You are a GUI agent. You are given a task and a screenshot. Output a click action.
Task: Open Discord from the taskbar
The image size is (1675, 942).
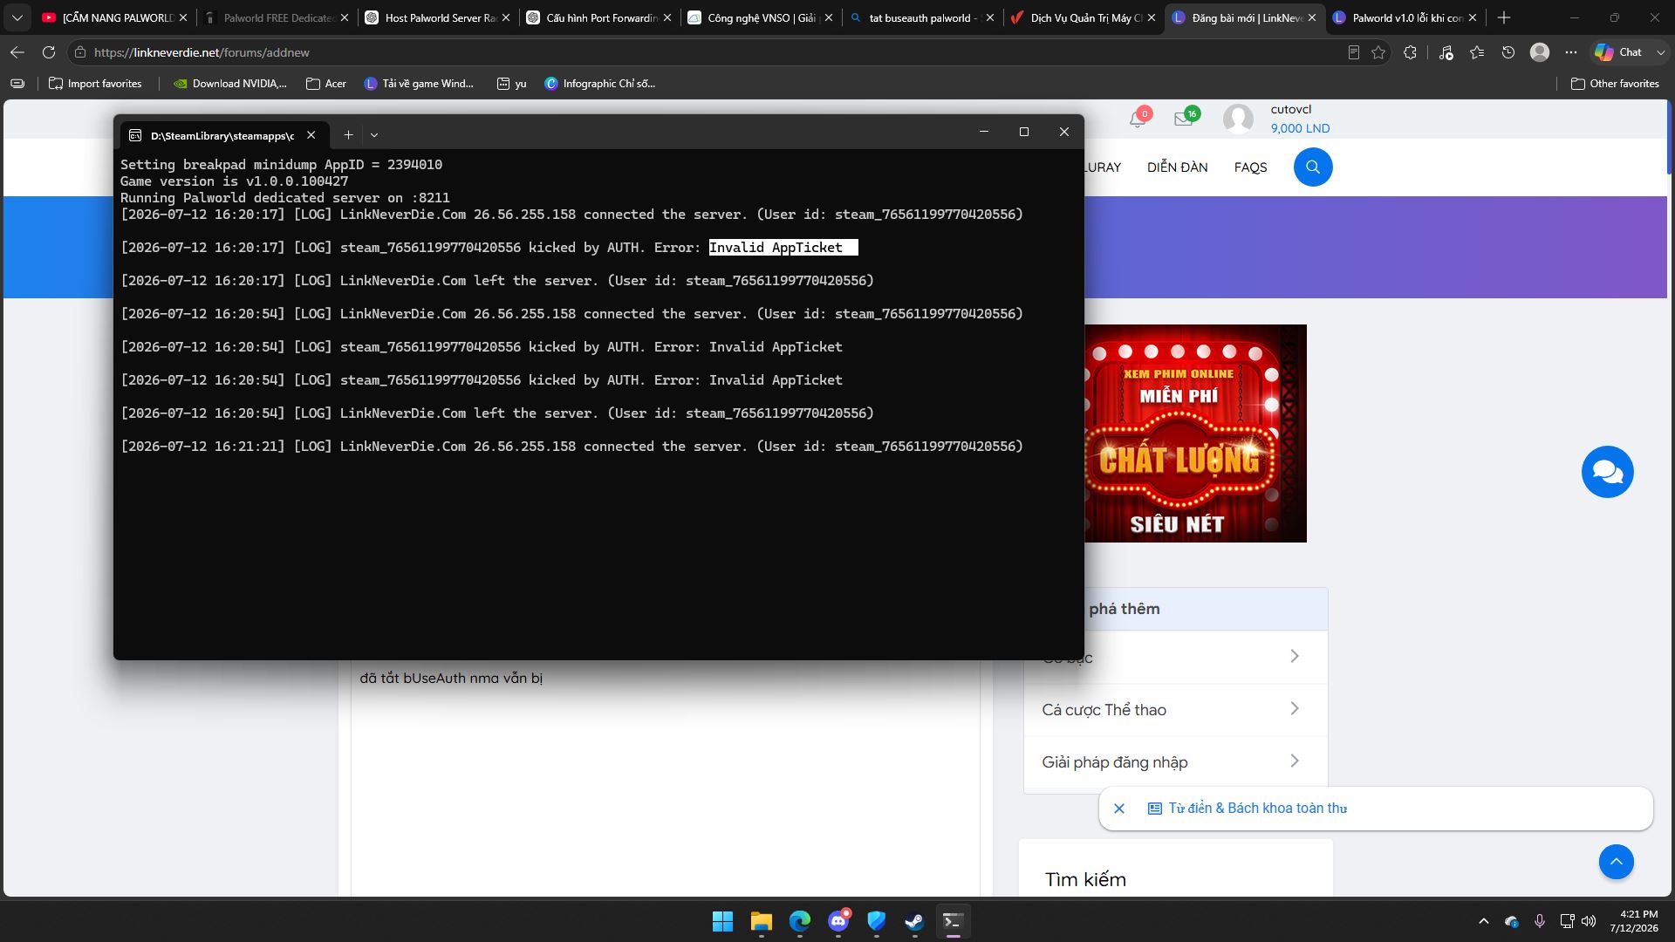coord(838,921)
